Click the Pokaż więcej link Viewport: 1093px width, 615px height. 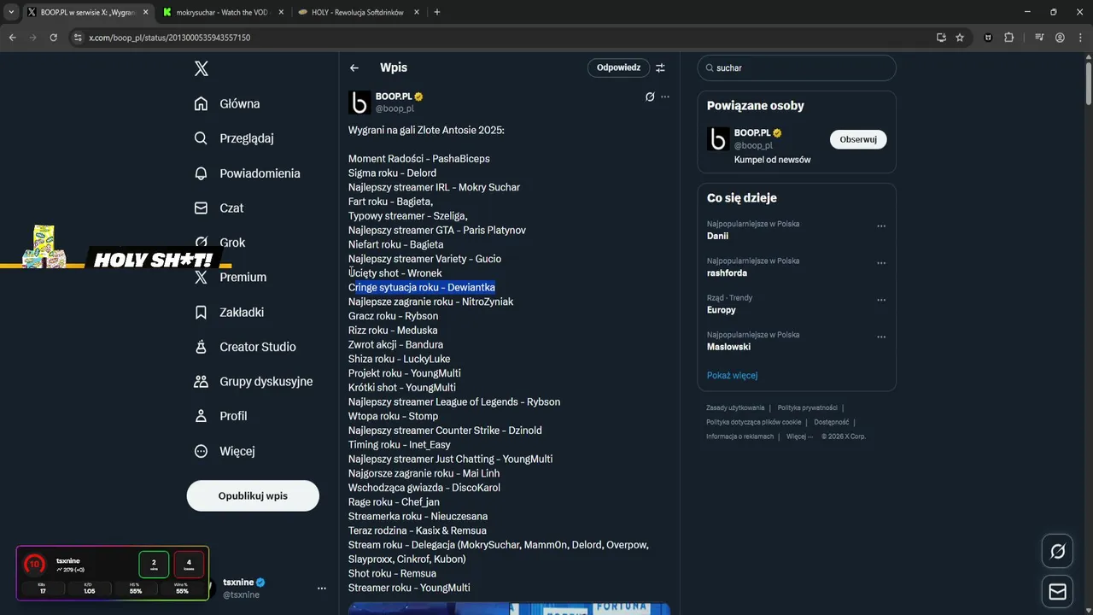coord(732,375)
